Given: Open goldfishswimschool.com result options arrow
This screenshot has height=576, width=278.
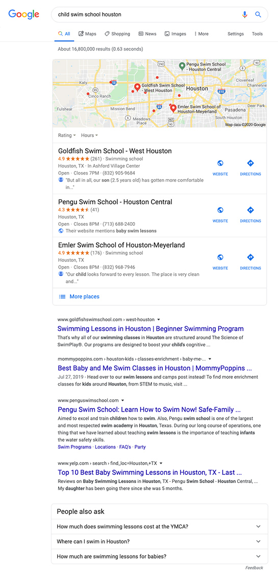Looking at the screenshot, I should (159, 320).
